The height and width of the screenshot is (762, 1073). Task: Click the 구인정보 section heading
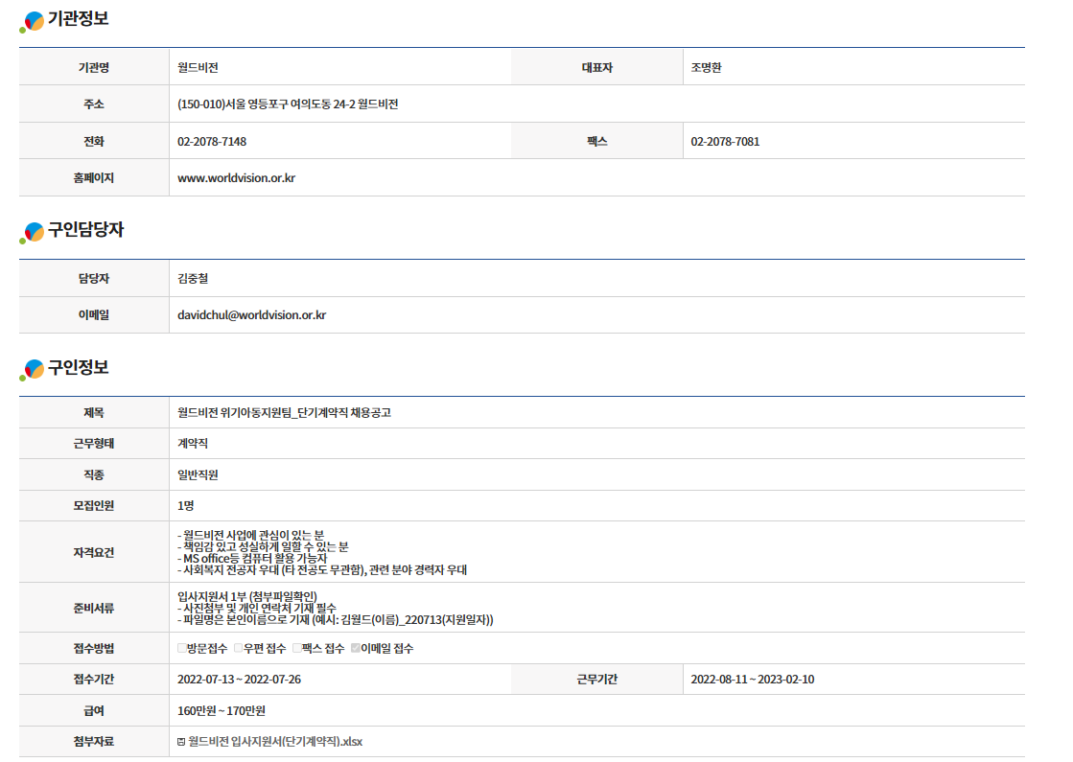[x=78, y=367]
